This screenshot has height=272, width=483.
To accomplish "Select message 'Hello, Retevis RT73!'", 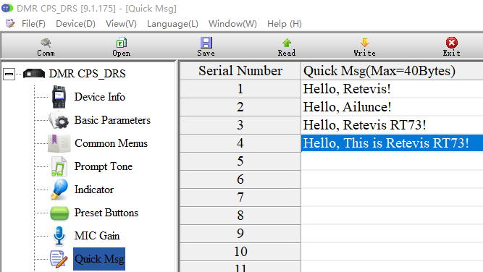I will point(392,125).
